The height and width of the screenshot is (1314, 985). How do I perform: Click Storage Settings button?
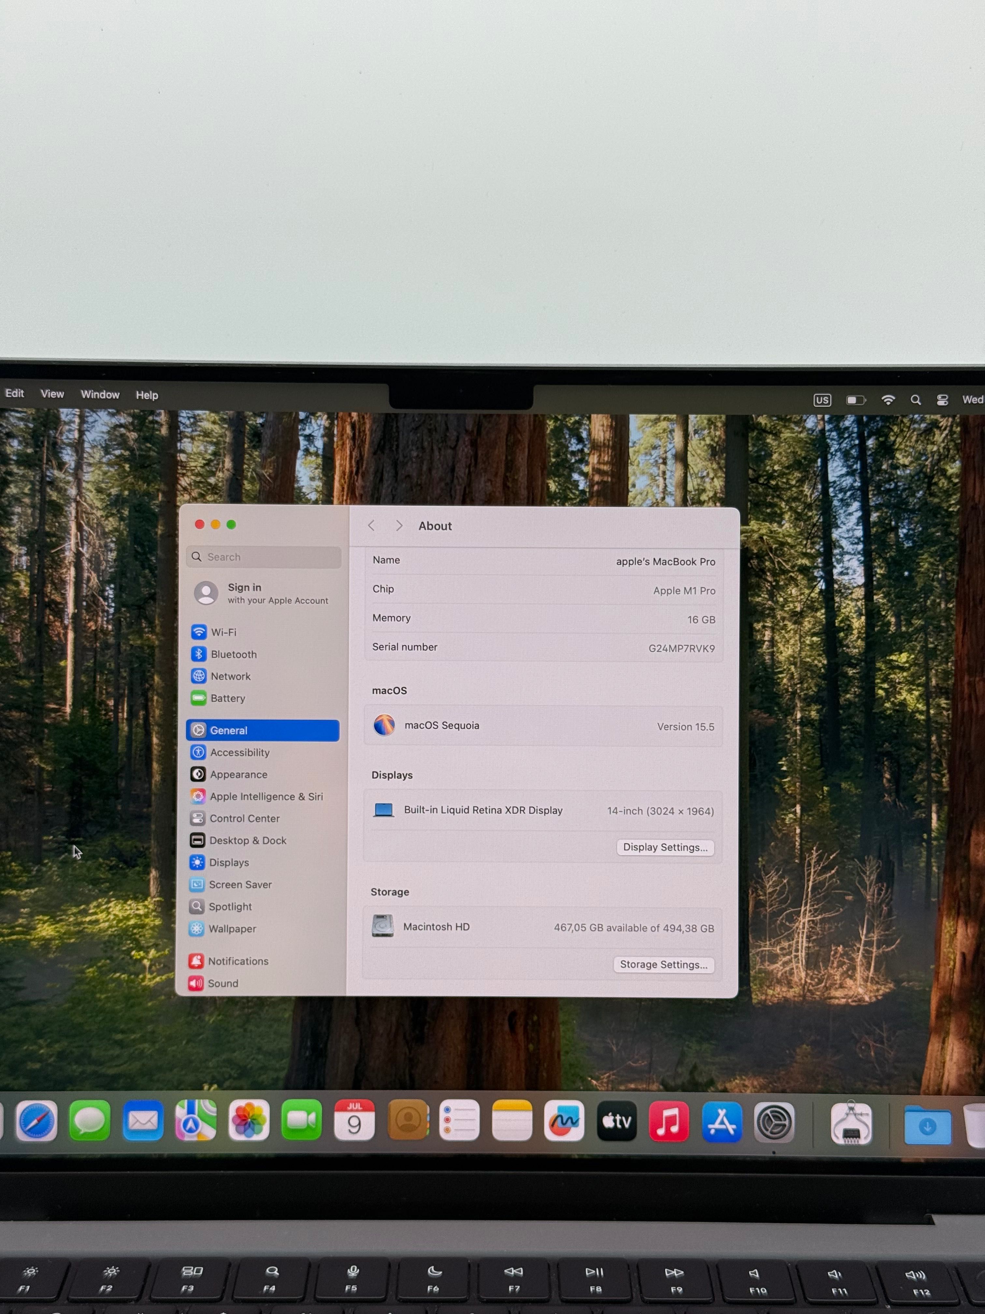pos(664,964)
